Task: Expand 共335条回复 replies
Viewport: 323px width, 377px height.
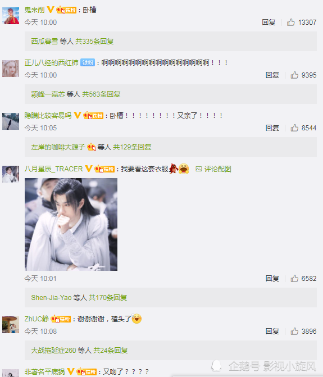Action: 94,42
